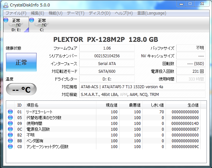
Task: Select the リードエラーレート row
Action: 103,112
